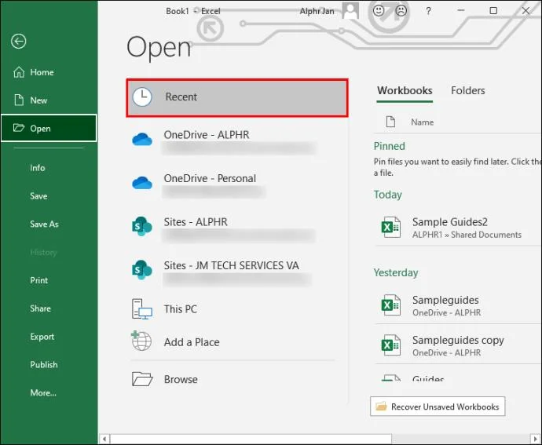Image resolution: width=542 pixels, height=445 pixels.
Task: Switch to the Workbooks tab
Action: [405, 90]
